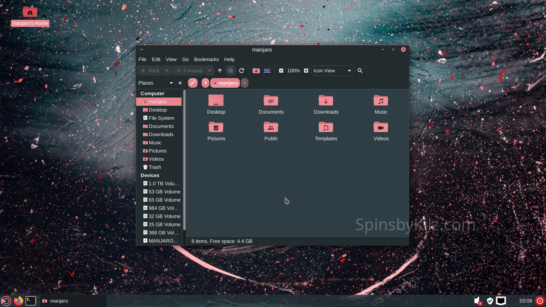The width and height of the screenshot is (546, 307).
Task: Open the Bookmarks menu
Action: click(206, 59)
